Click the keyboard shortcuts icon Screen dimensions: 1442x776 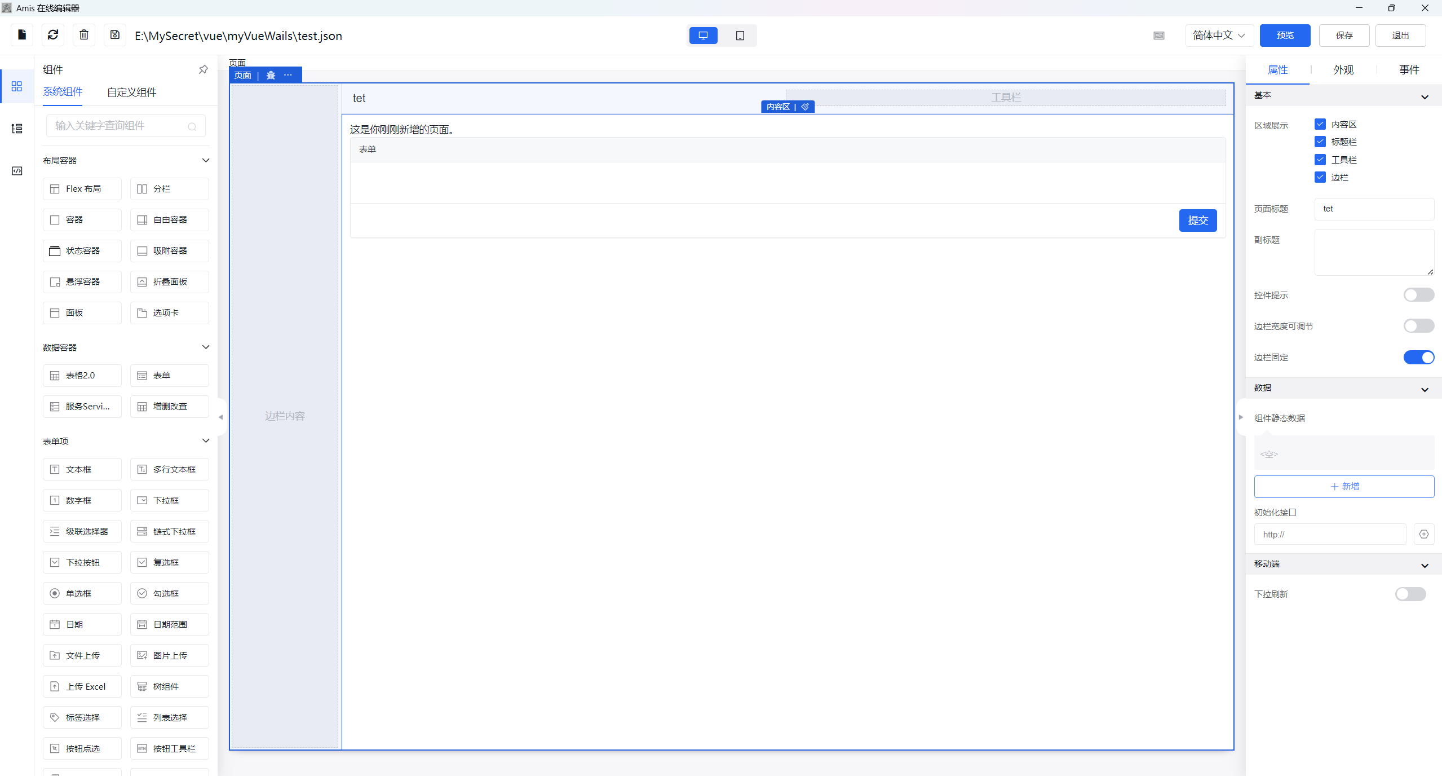(x=1158, y=36)
